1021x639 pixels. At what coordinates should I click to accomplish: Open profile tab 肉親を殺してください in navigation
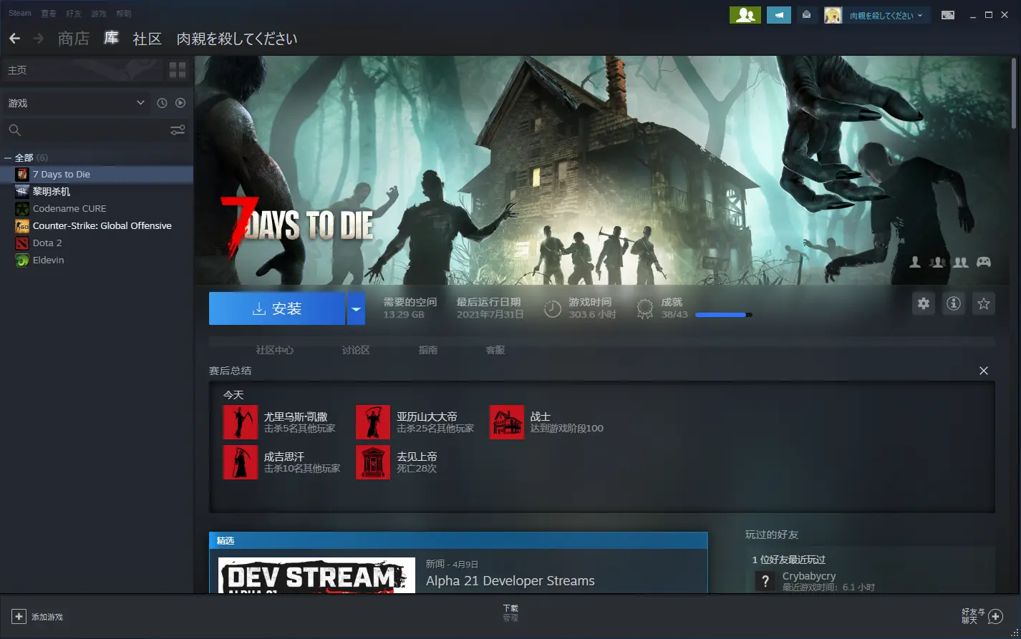[x=237, y=39]
